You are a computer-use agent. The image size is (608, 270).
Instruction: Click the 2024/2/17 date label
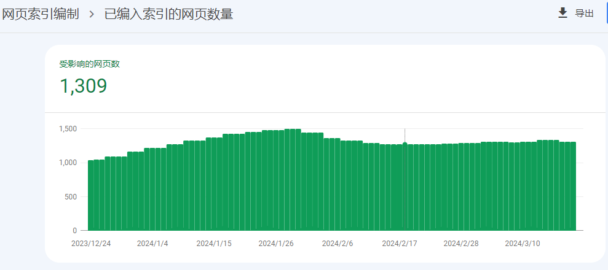point(400,244)
